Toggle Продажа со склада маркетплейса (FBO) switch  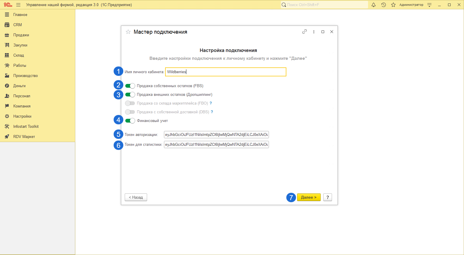pyautogui.click(x=130, y=103)
